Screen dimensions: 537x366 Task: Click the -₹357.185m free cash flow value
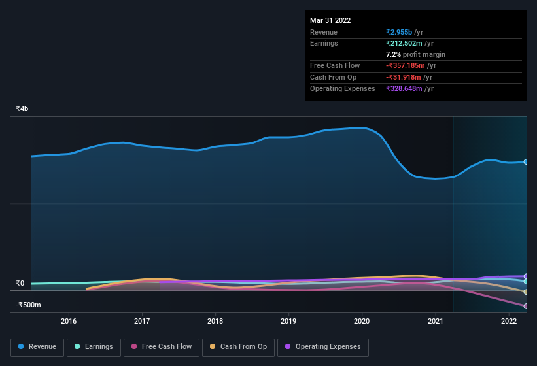coord(406,65)
